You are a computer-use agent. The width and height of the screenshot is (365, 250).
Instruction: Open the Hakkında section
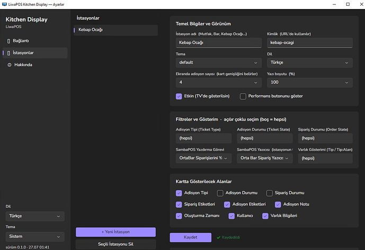[x=35, y=65]
